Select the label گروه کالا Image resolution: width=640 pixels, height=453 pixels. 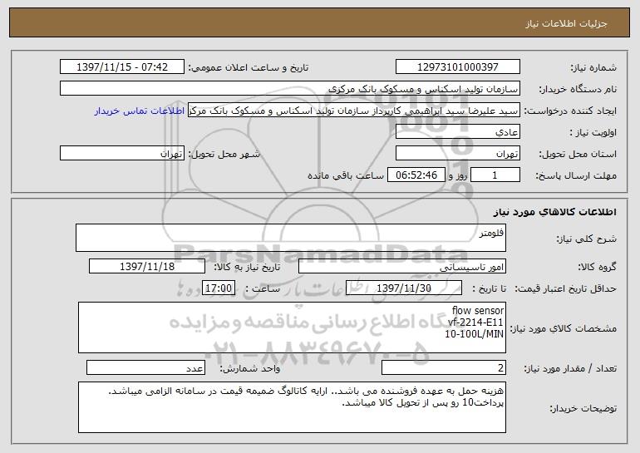coord(597,267)
